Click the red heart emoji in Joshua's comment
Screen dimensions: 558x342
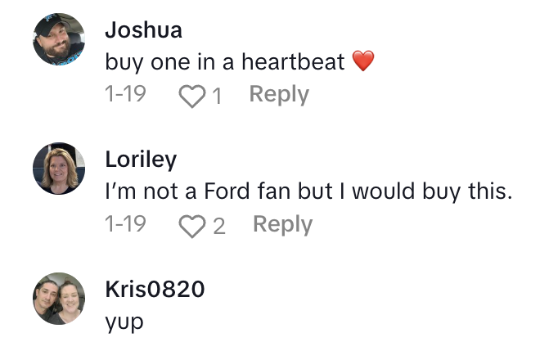pos(363,61)
